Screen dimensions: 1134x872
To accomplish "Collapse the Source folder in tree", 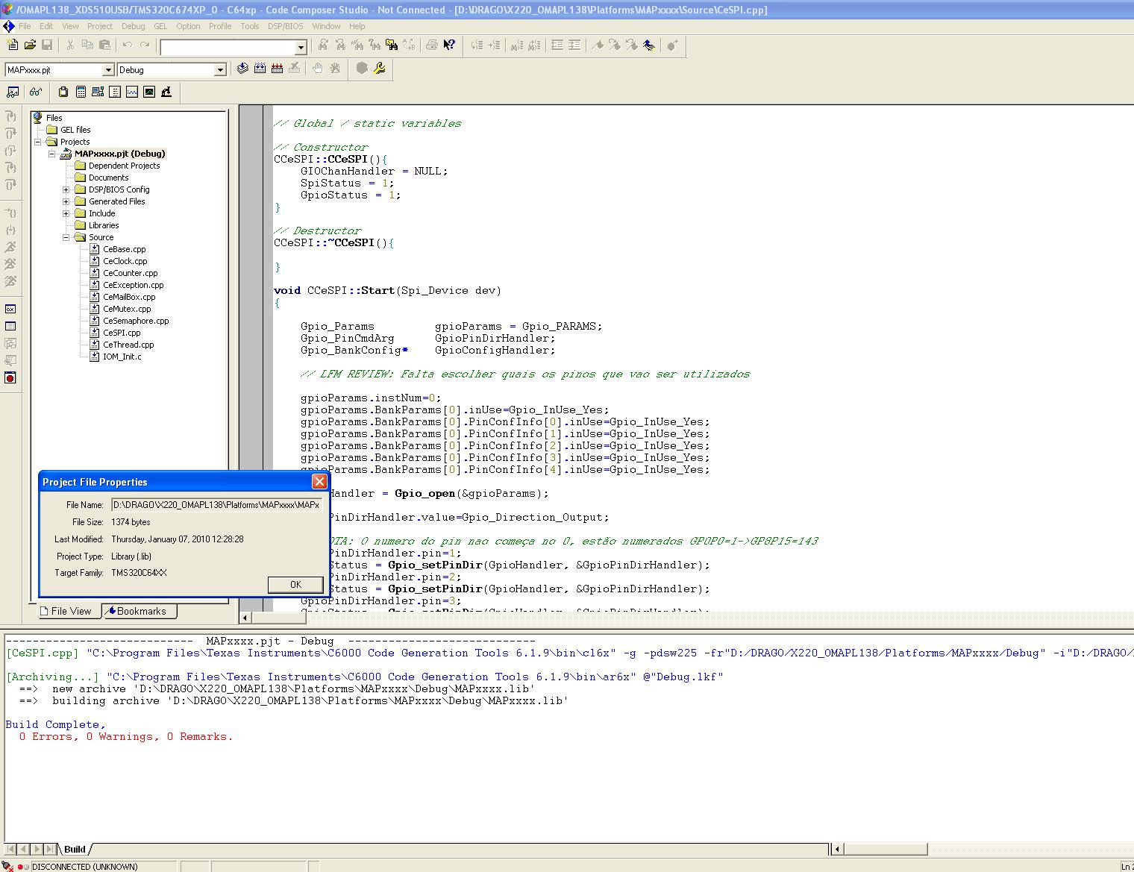I will (66, 237).
